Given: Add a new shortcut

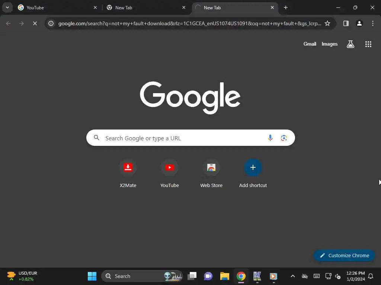Looking at the screenshot, I should (x=253, y=174).
